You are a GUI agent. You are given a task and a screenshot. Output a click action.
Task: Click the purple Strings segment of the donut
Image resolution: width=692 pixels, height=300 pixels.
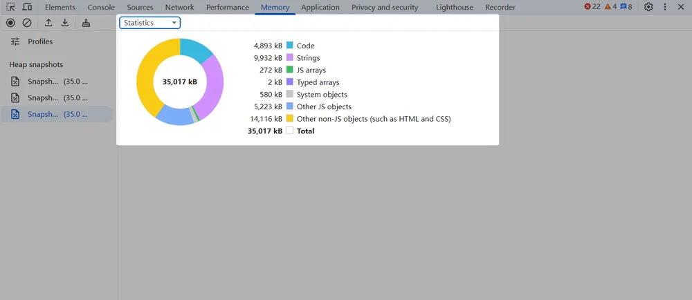[214, 86]
